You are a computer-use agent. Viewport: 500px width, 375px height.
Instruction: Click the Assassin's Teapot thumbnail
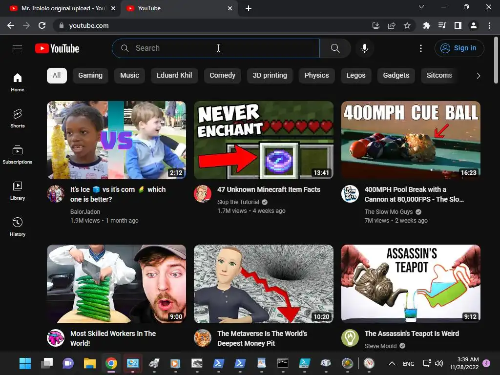tap(411, 284)
